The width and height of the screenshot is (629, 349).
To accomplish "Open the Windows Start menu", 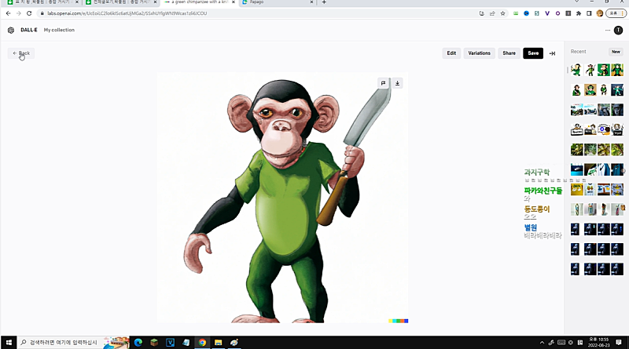I will pos(9,343).
